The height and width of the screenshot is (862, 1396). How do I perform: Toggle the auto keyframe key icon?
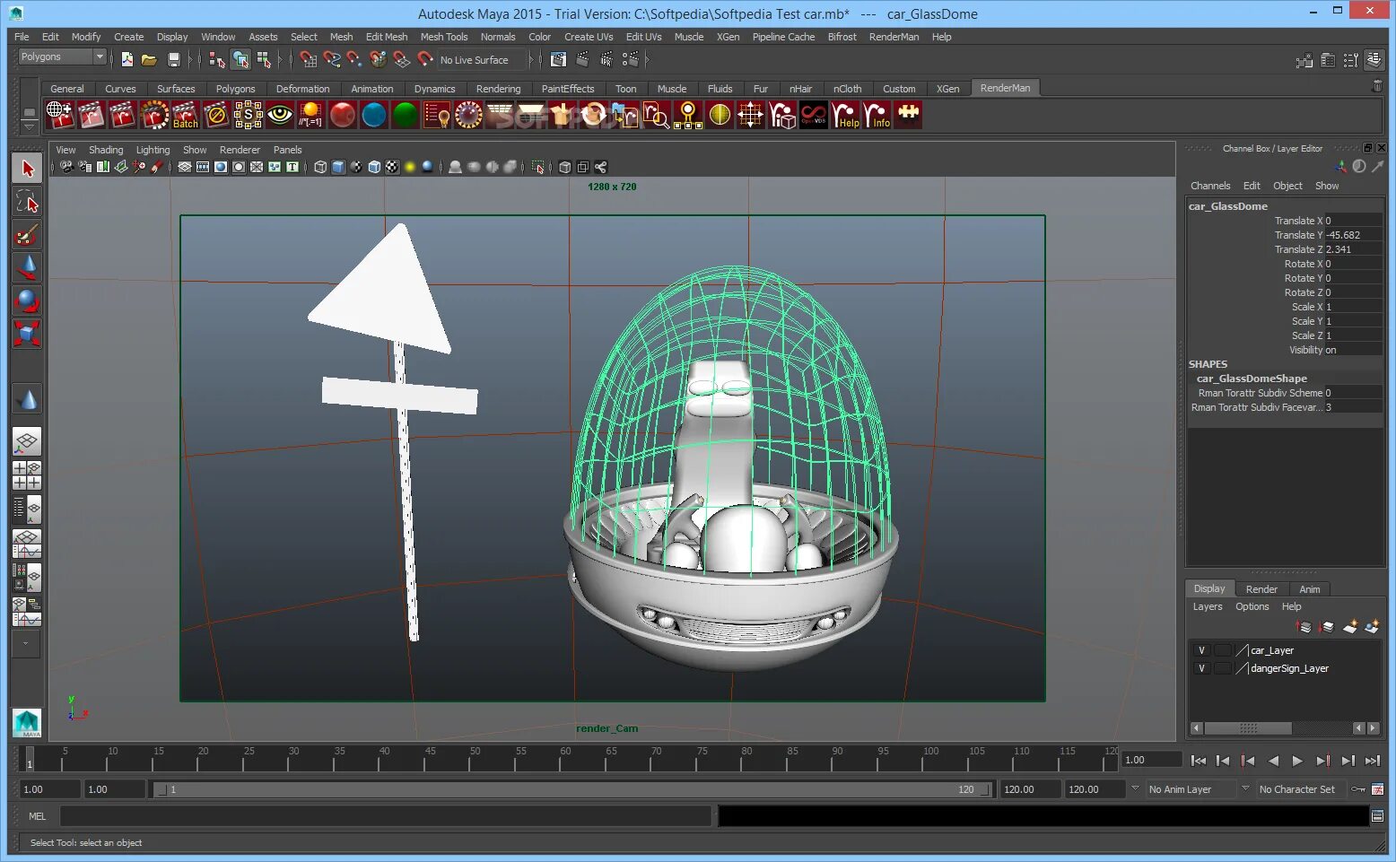pyautogui.click(x=1358, y=789)
